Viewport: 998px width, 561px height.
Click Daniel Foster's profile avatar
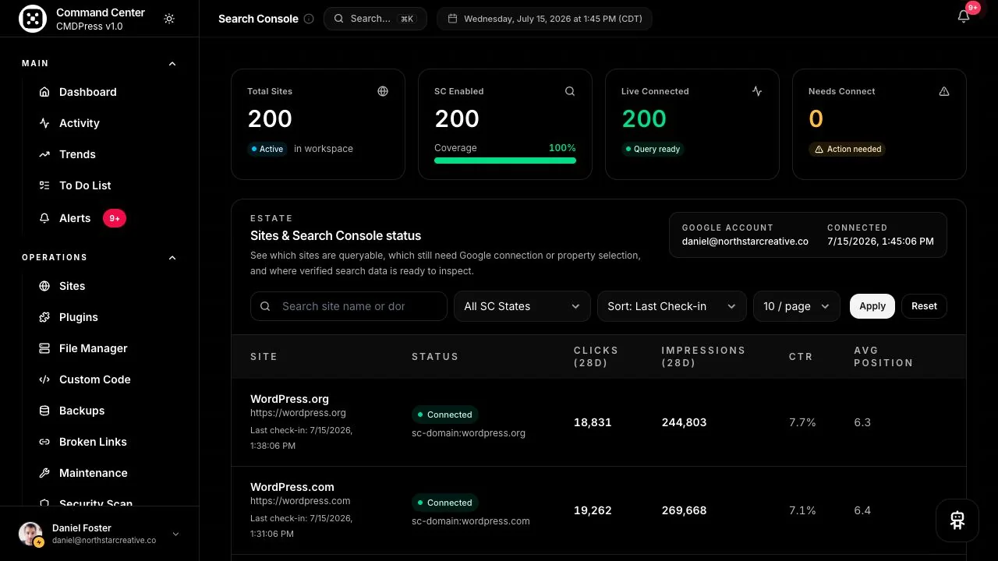[x=30, y=534]
